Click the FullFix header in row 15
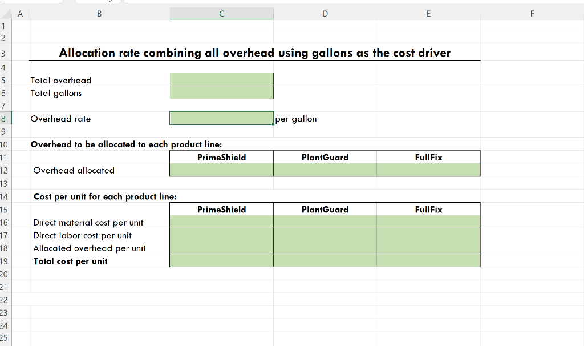584x346 pixels. tap(428, 210)
